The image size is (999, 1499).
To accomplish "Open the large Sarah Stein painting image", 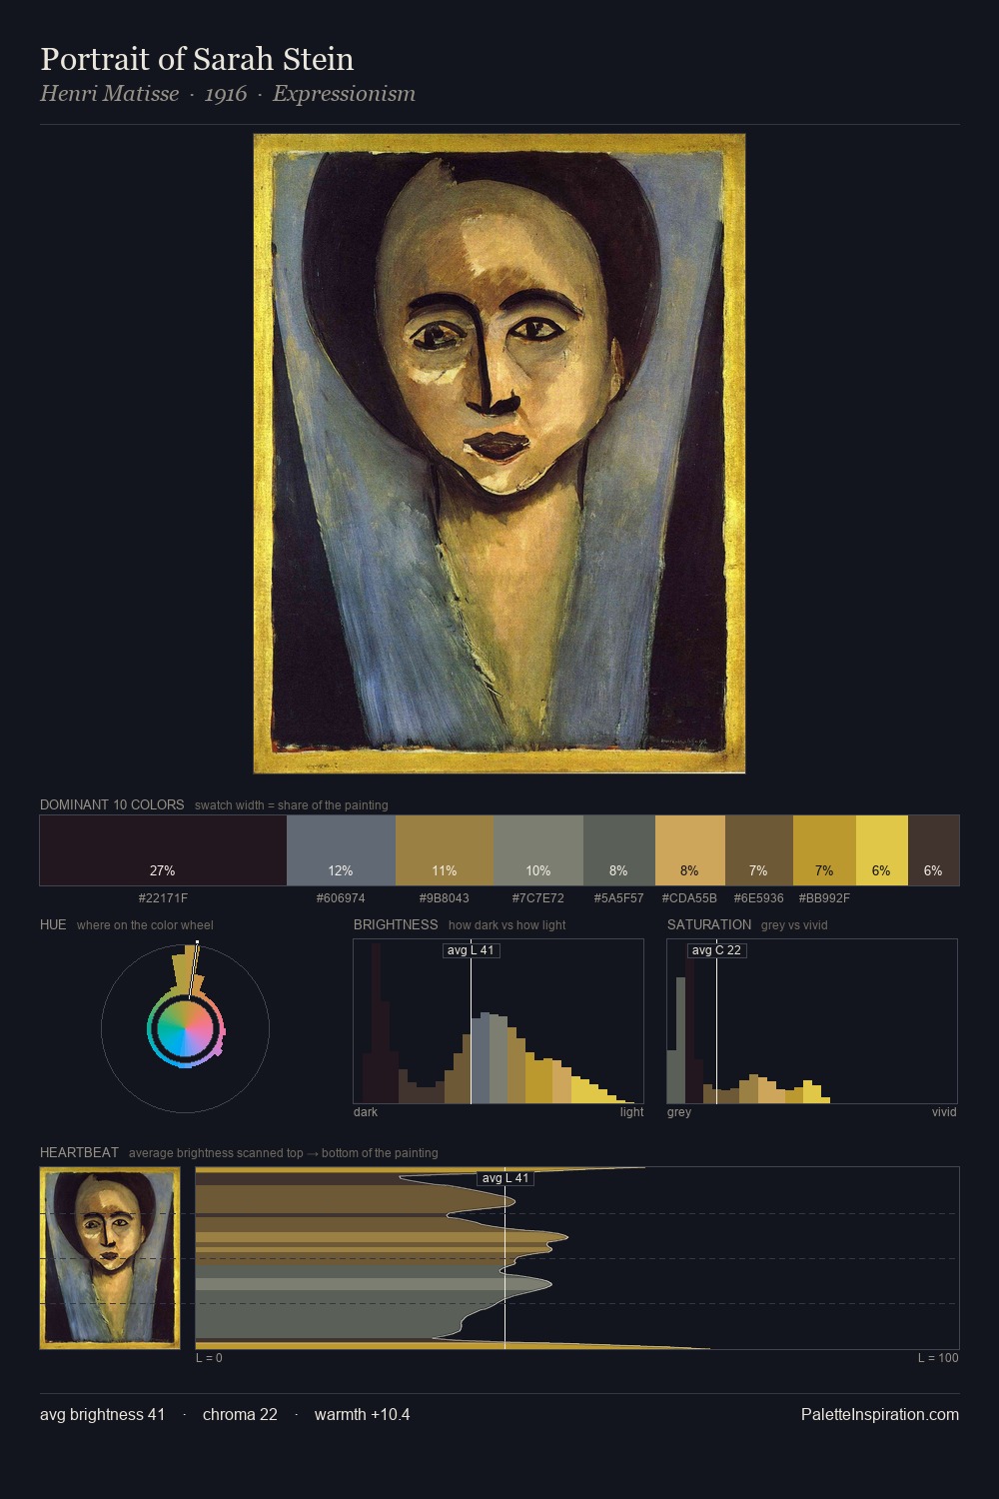I will click(499, 454).
